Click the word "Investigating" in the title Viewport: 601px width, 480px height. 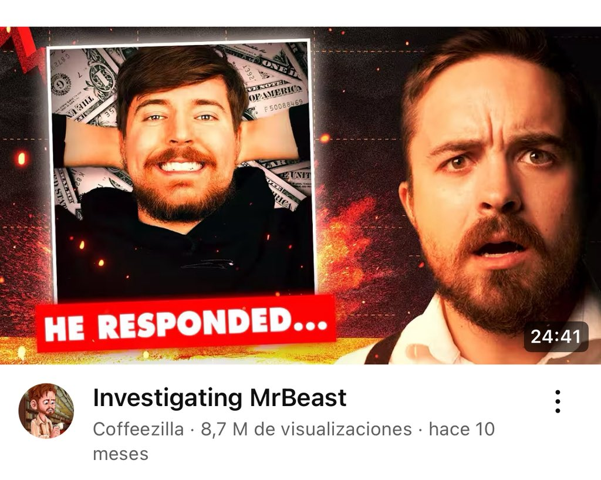point(167,398)
